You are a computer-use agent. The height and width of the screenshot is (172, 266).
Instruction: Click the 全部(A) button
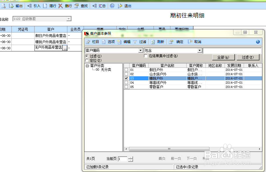coord(223,58)
